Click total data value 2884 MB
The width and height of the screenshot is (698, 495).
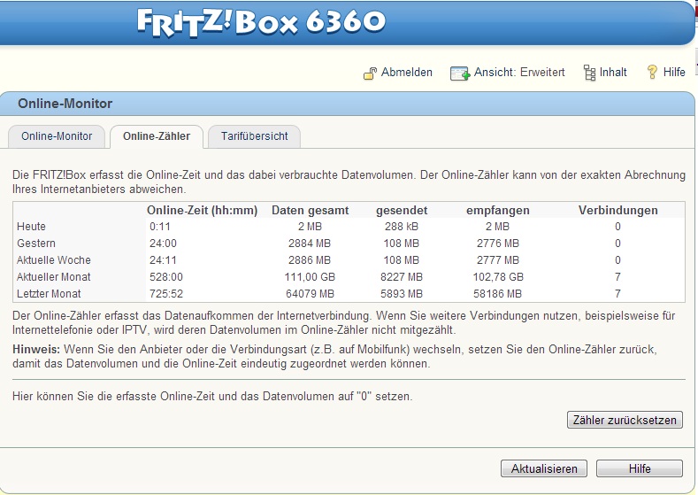(310, 244)
